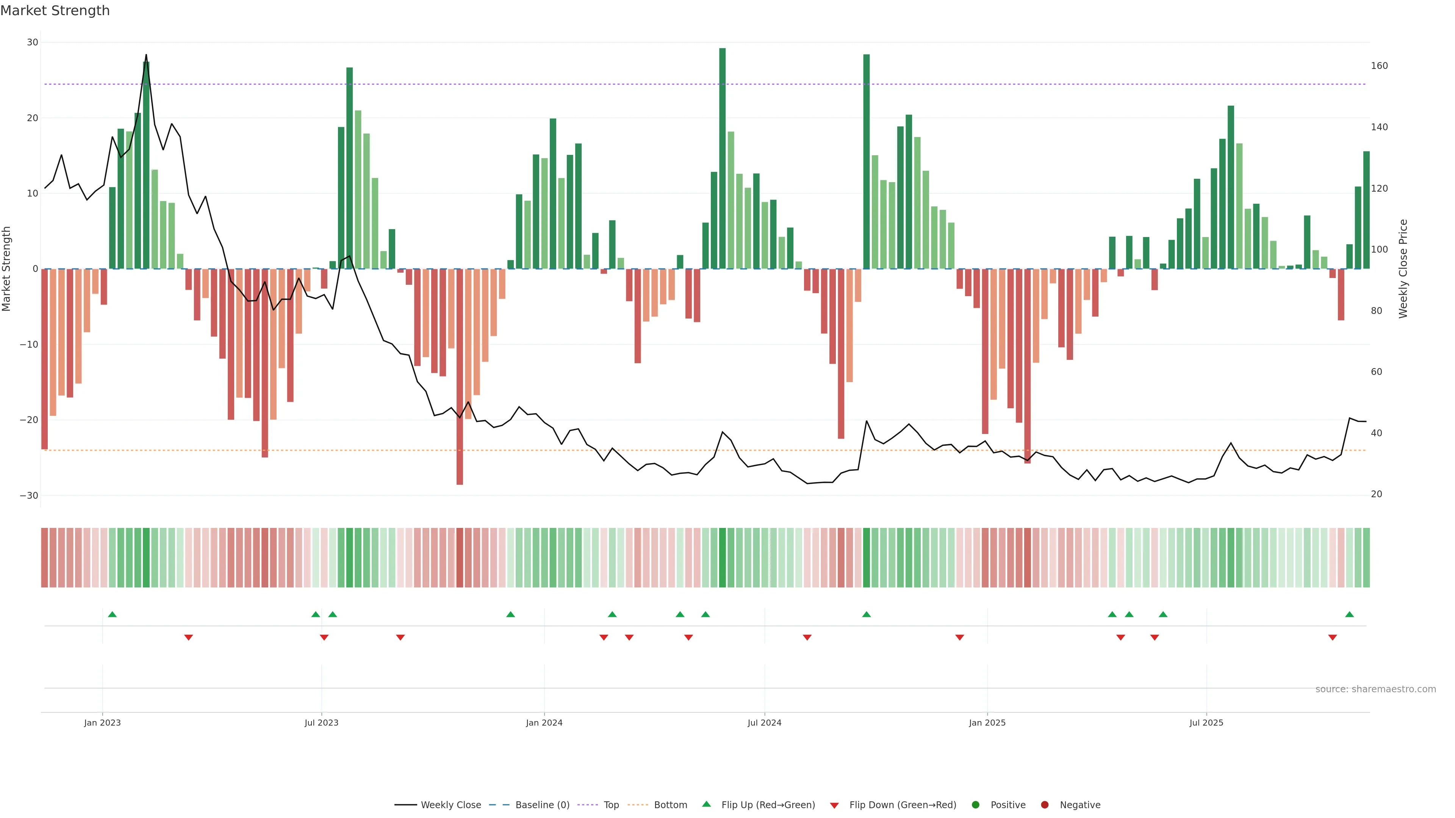The height and width of the screenshot is (818, 1455).
Task: Click the first red flip-down marker after Jan 2023
Action: (189, 637)
